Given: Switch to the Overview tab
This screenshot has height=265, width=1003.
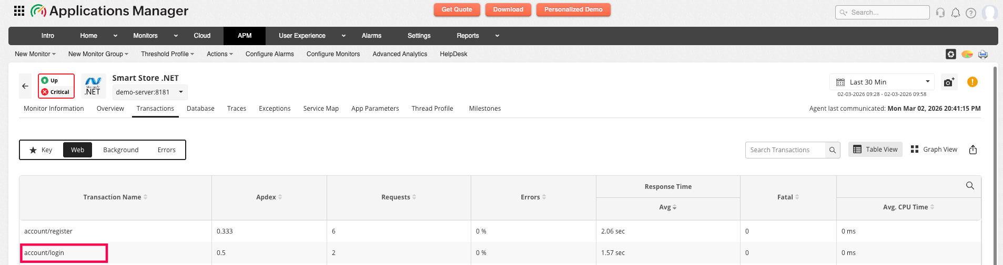Looking at the screenshot, I should (x=110, y=109).
